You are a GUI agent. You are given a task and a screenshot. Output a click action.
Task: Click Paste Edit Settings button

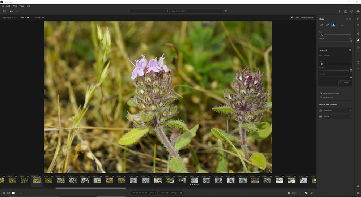[x=169, y=193]
